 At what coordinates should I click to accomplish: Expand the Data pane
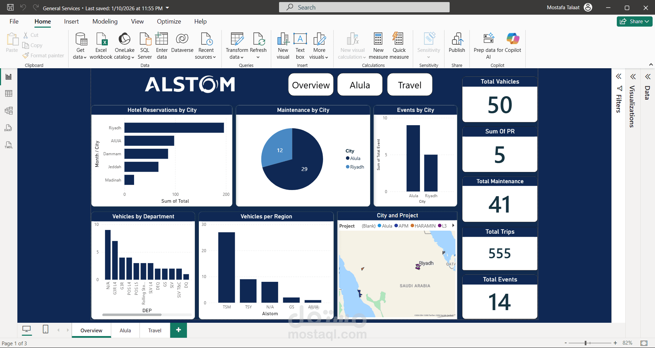pyautogui.click(x=648, y=76)
